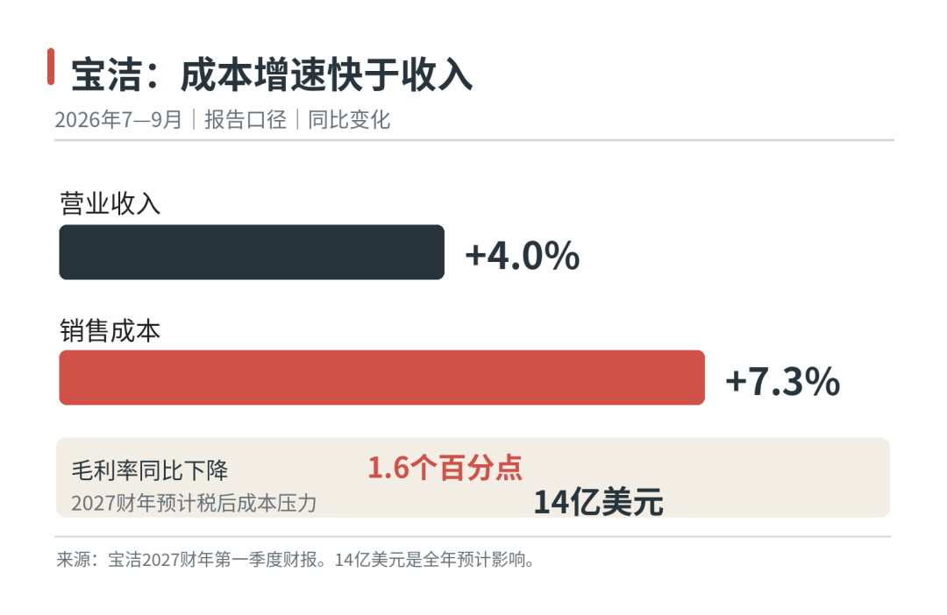
Task: Click the +7.3% value label
Action: coord(783,381)
